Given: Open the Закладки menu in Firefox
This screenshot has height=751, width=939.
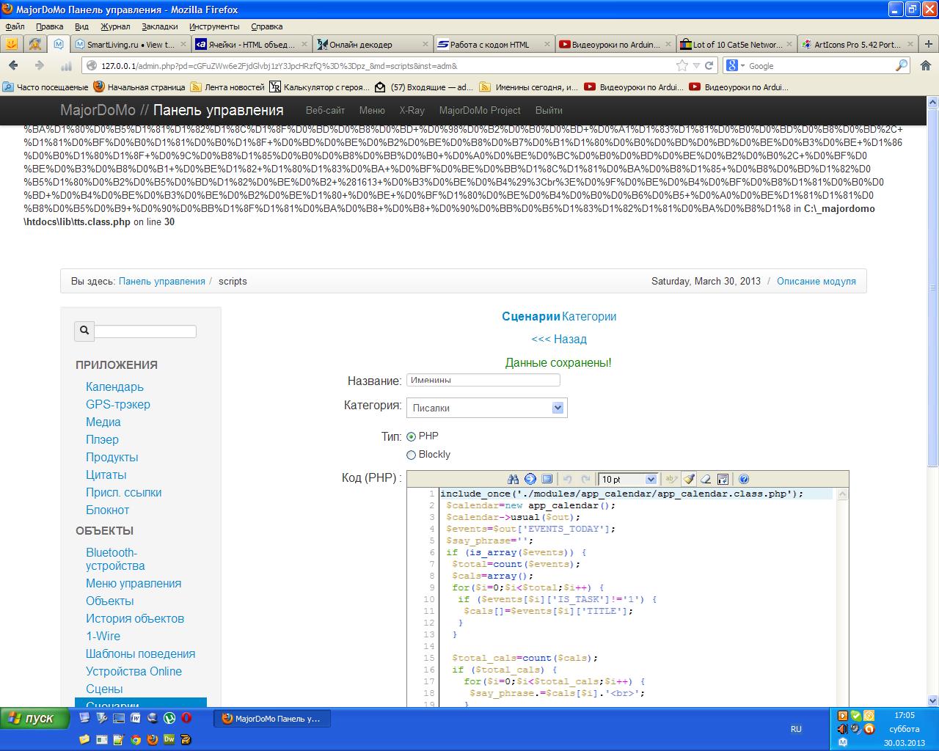Looking at the screenshot, I should click(x=159, y=26).
